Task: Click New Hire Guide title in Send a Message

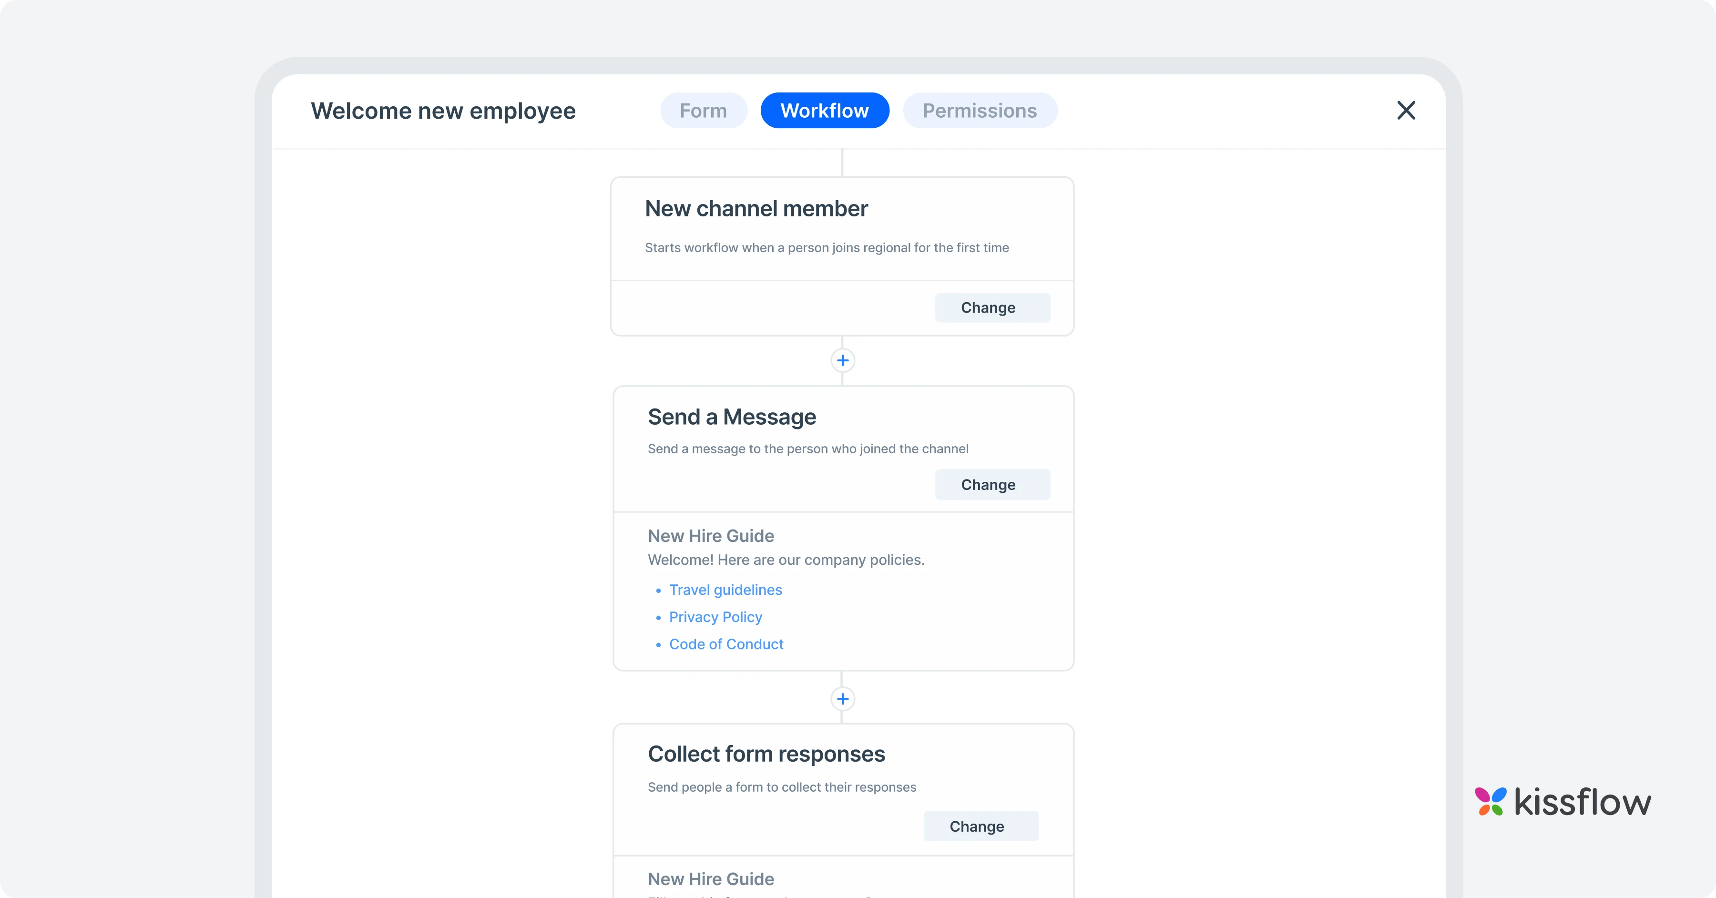Action: pos(711,536)
